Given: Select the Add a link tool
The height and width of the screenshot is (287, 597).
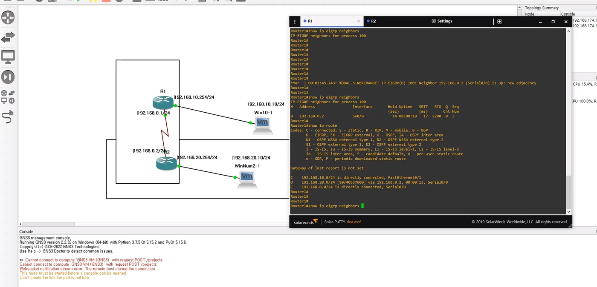Looking at the screenshot, I should pyautogui.click(x=8, y=117).
